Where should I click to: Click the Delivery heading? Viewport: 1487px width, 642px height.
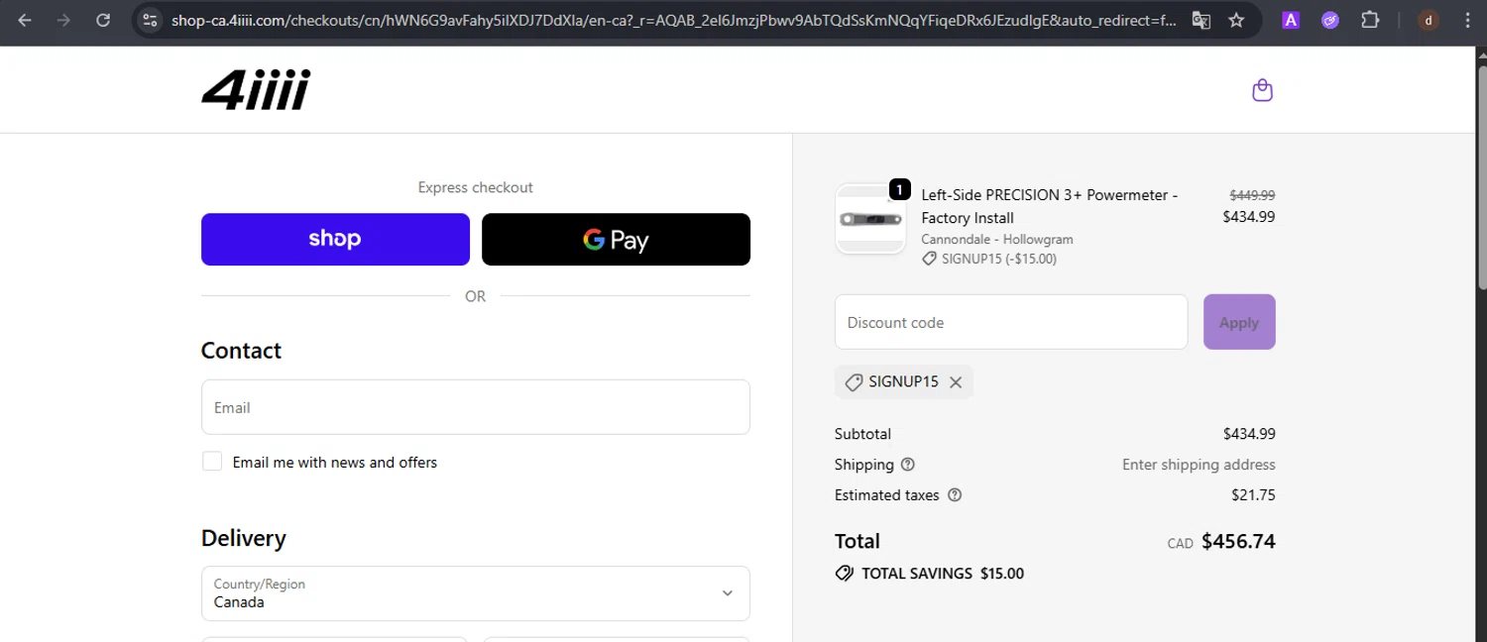tap(244, 538)
